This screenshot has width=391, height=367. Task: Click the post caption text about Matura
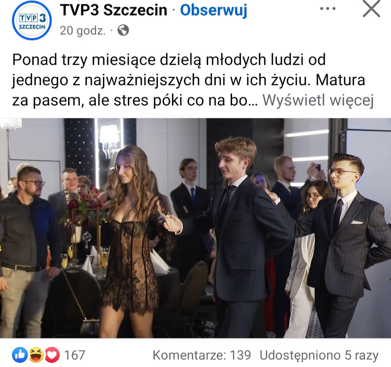click(x=188, y=80)
